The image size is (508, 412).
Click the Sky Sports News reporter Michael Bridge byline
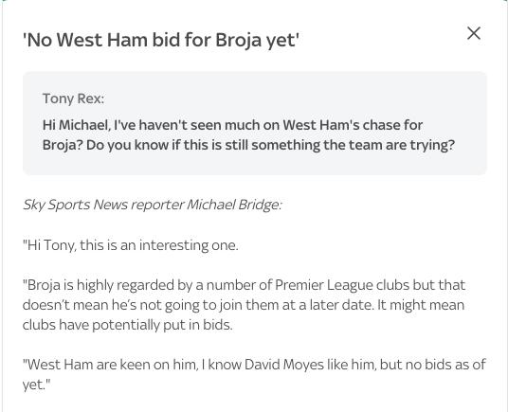pos(153,205)
